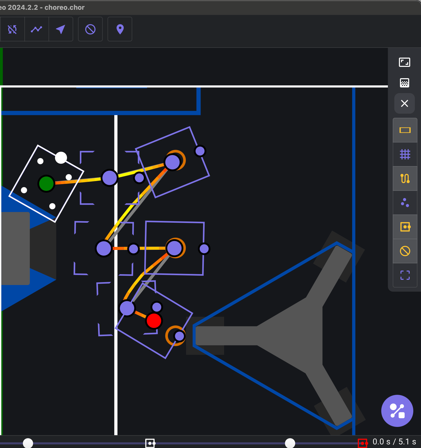Image resolution: width=421 pixels, height=448 pixels.
Task: Click the checkered texture icon in right panel
Action: [404, 83]
